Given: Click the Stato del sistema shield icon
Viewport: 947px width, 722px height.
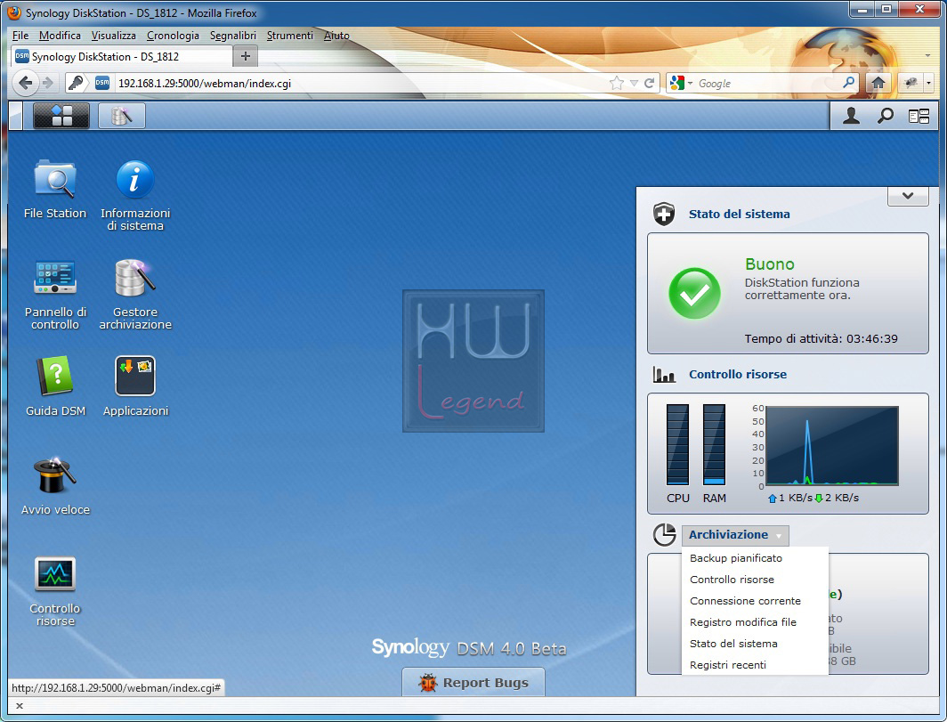Looking at the screenshot, I should click(x=663, y=214).
